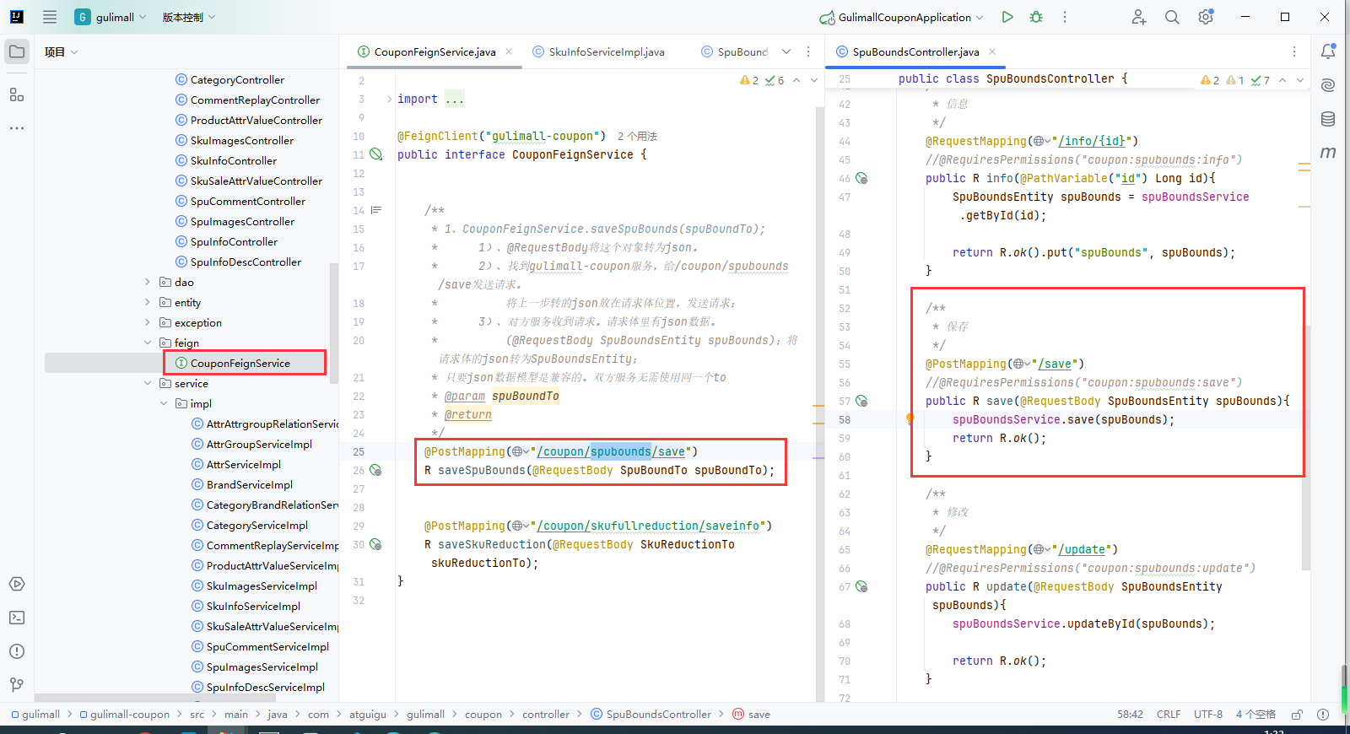Open the code with me user icon
This screenshot has height=734, width=1350.
[x=1139, y=17]
